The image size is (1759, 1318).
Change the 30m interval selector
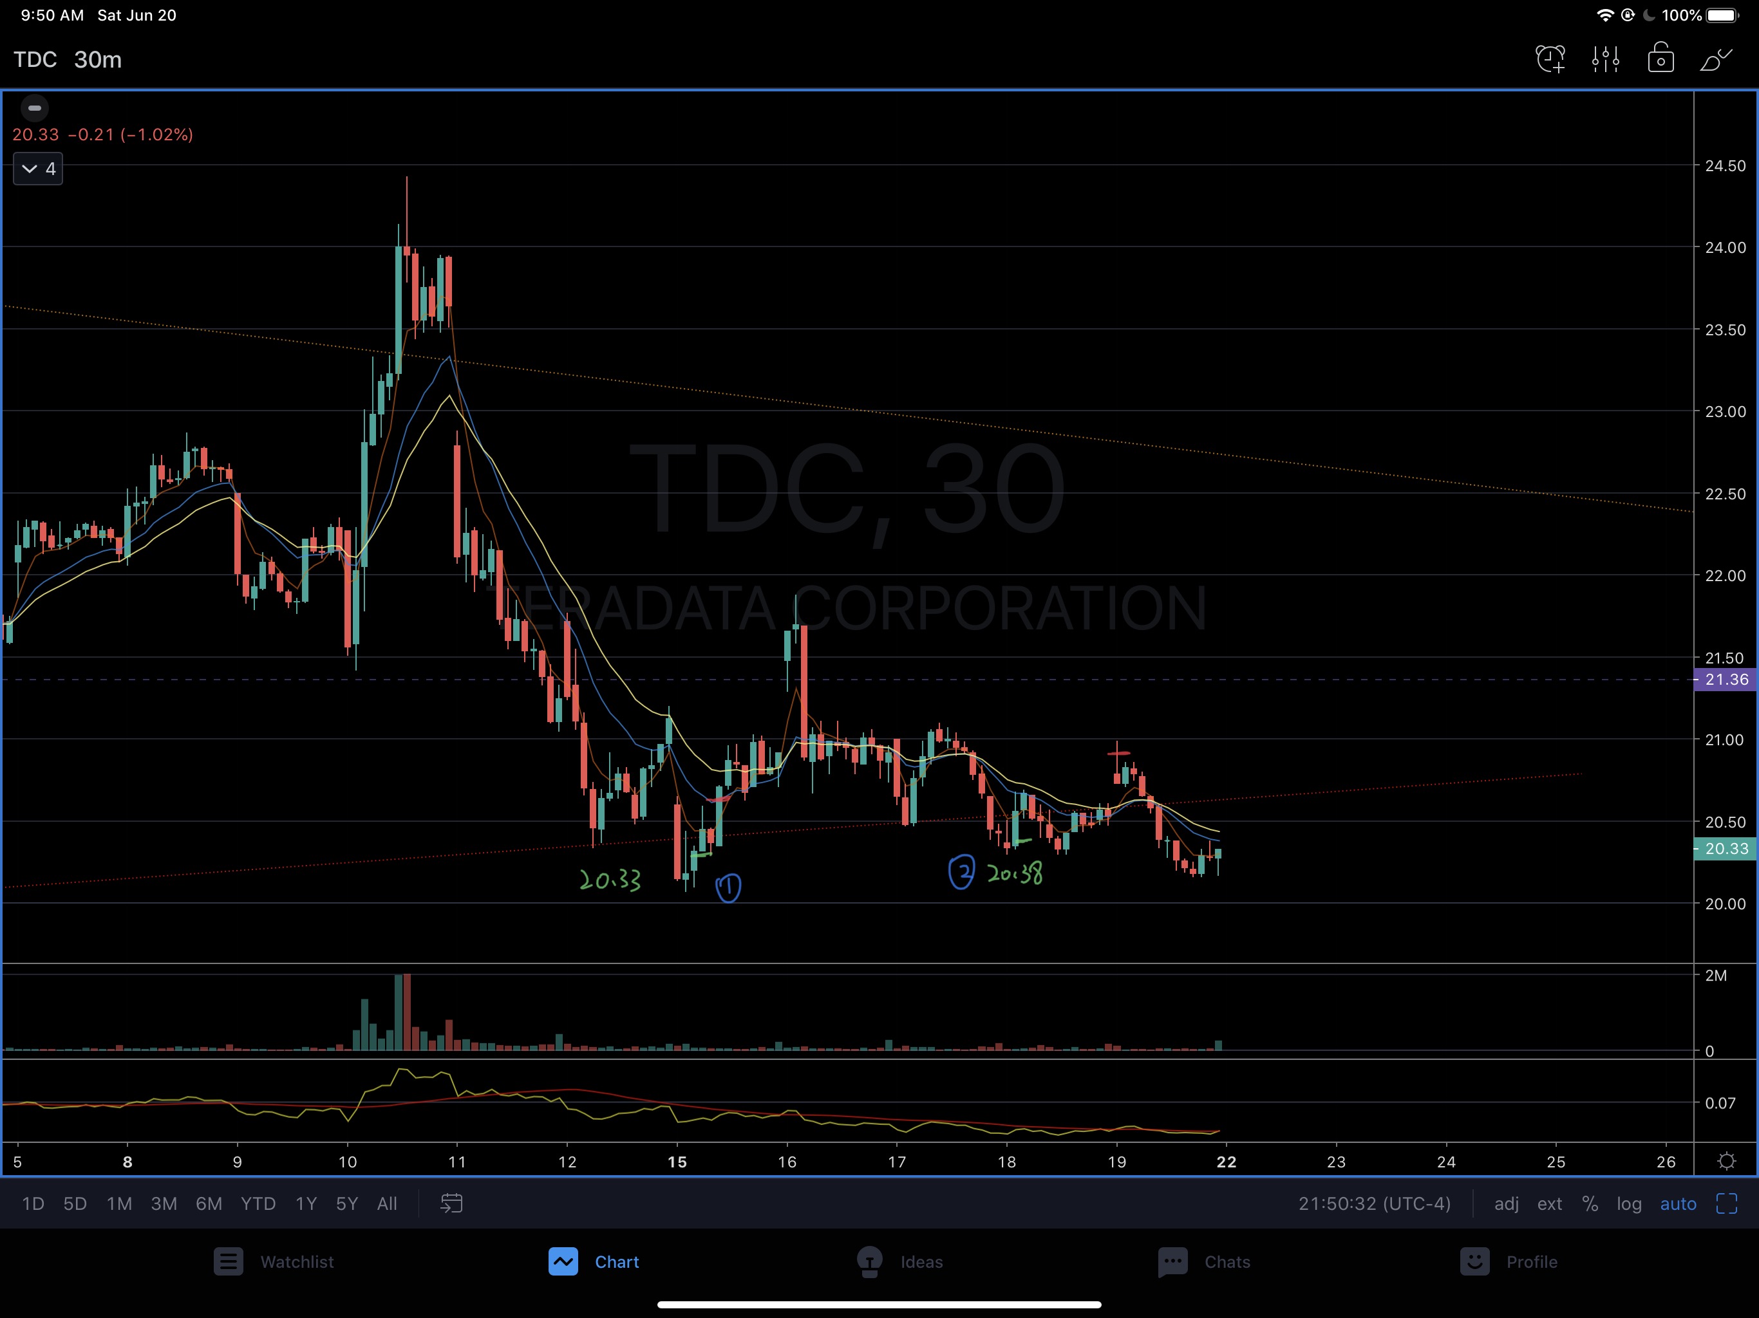point(98,60)
